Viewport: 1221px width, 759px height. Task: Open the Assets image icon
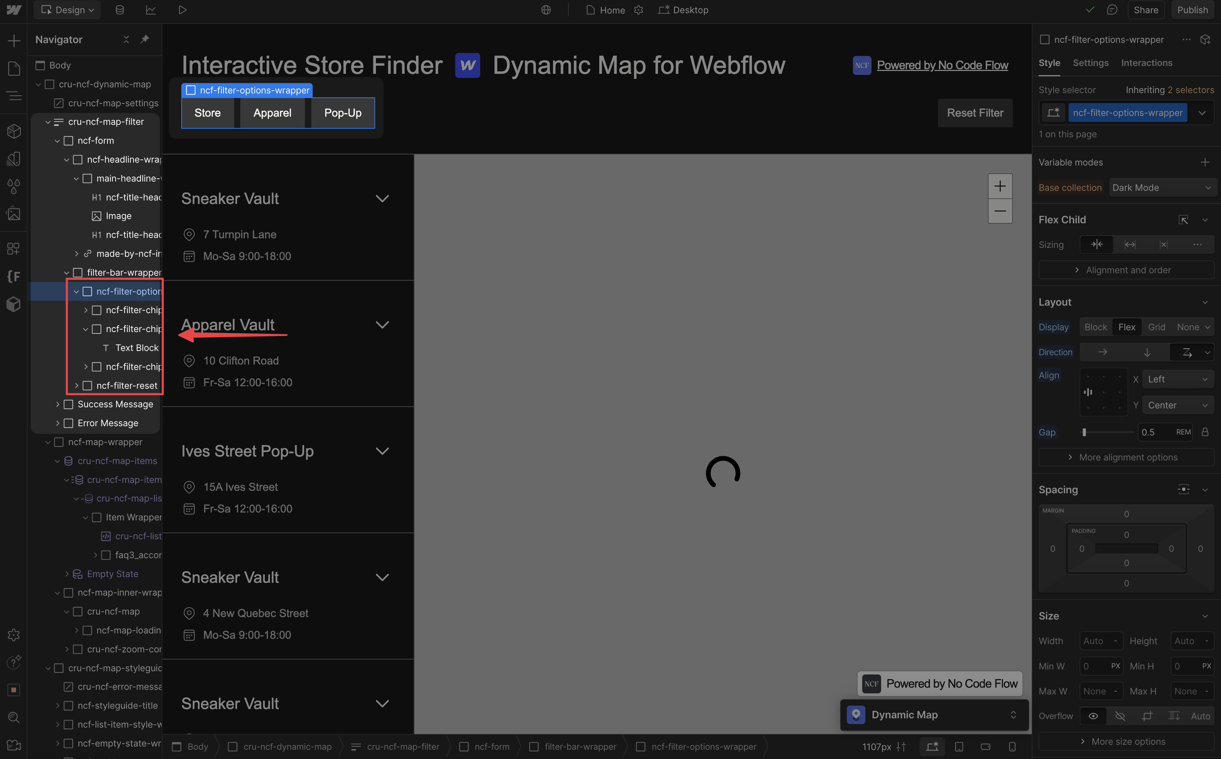(14, 214)
